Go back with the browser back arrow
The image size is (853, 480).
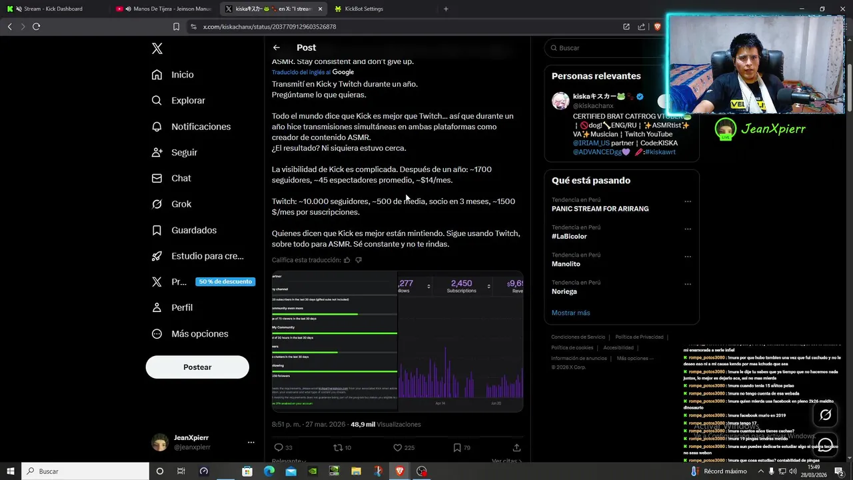point(9,27)
